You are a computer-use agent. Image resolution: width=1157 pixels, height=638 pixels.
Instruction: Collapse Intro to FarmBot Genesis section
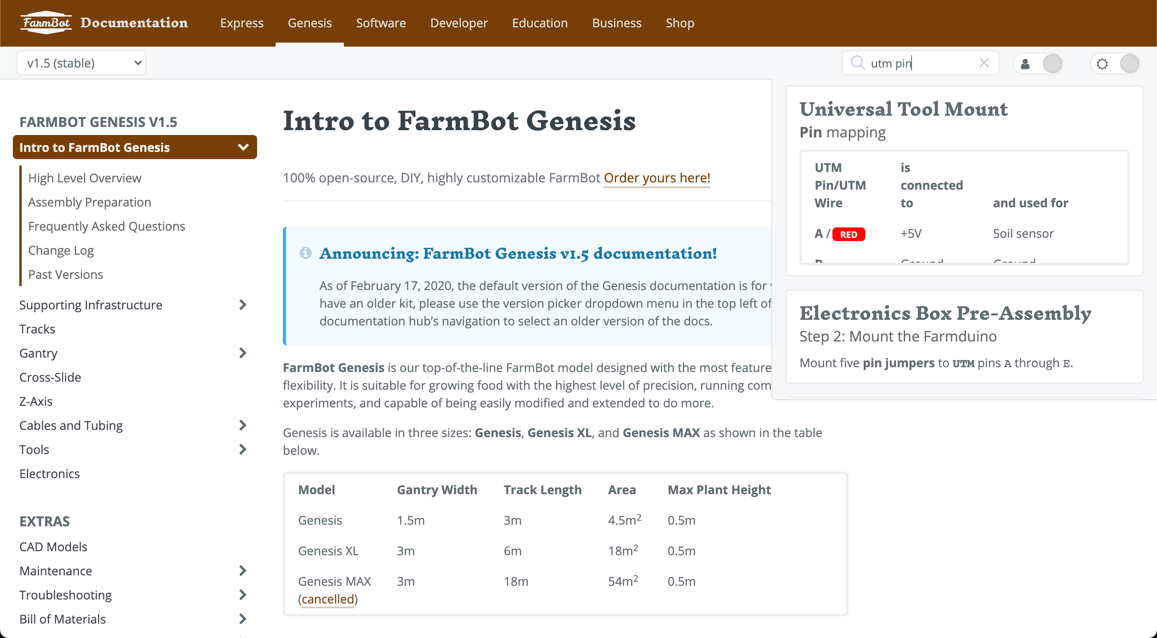(243, 147)
